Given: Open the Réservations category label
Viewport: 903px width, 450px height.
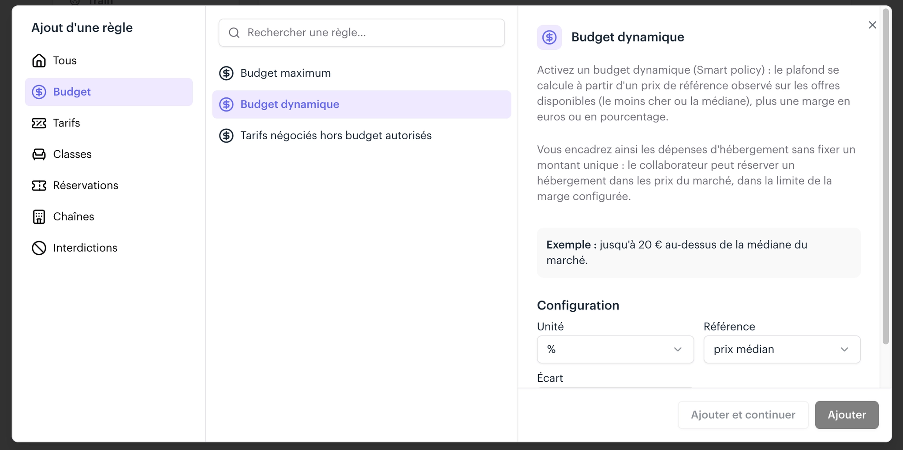Looking at the screenshot, I should pos(86,186).
